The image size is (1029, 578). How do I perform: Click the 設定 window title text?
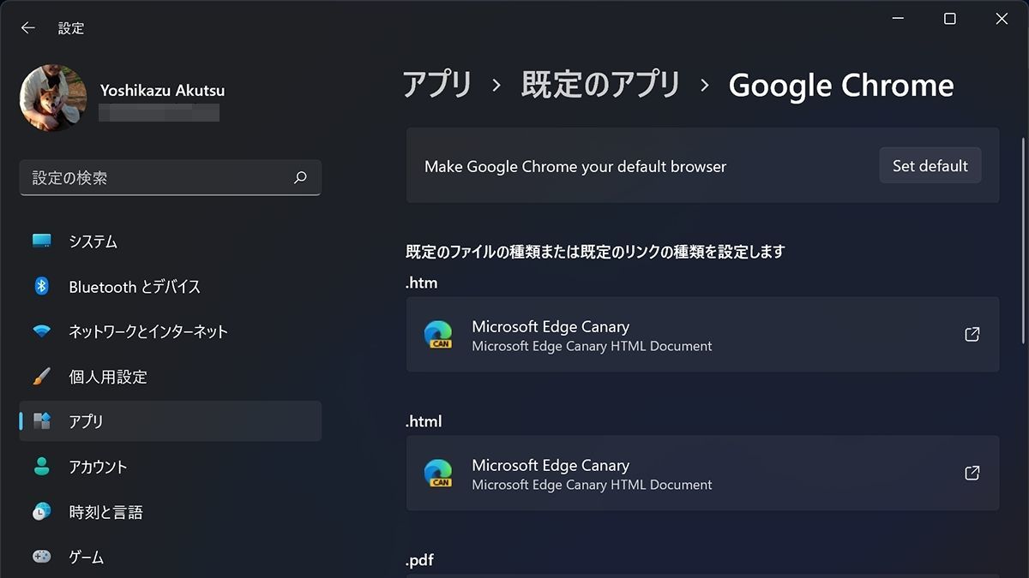click(71, 28)
